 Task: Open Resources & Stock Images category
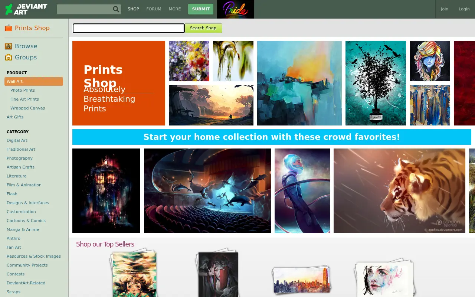[34, 256]
